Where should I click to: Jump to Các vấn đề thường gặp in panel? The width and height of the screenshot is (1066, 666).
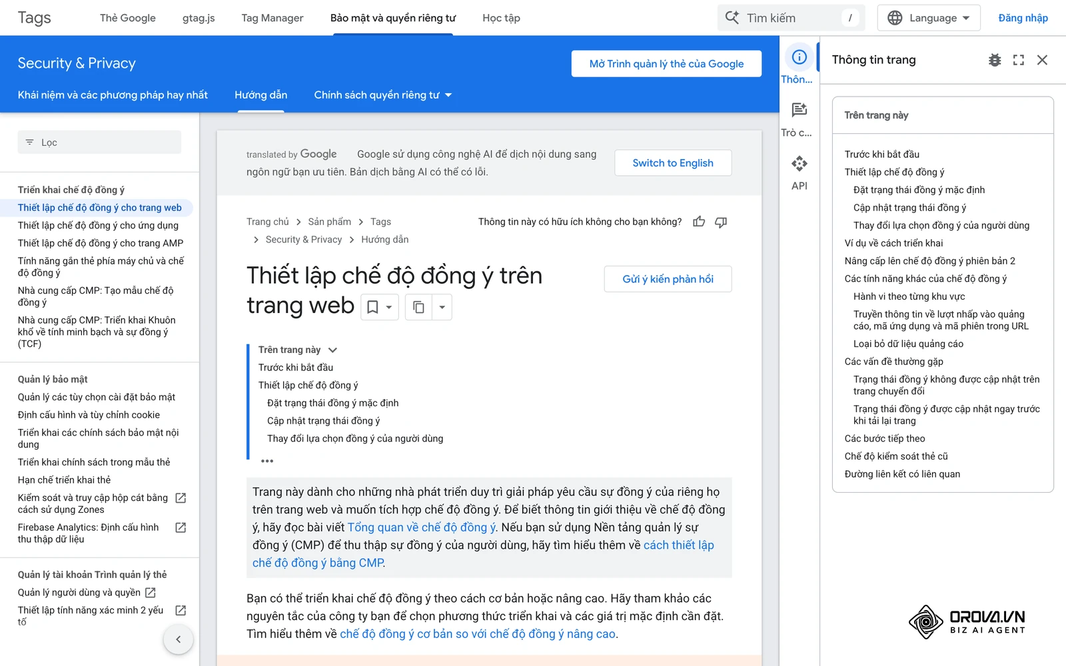click(893, 362)
